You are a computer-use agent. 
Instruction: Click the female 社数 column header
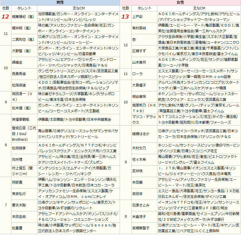pyautogui.click(x=126, y=8)
